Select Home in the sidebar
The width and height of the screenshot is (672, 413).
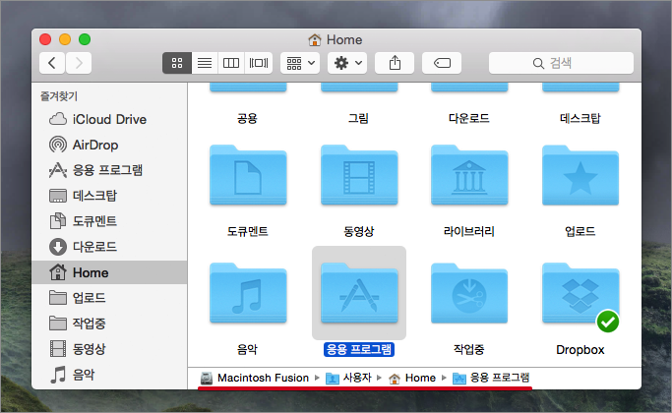coord(109,272)
